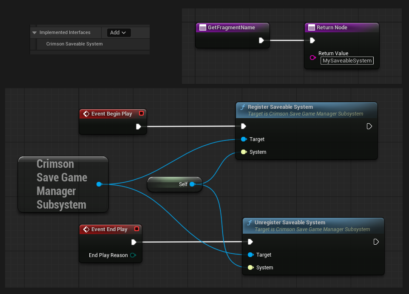Click the End Play Reason output pin

[x=133, y=255]
